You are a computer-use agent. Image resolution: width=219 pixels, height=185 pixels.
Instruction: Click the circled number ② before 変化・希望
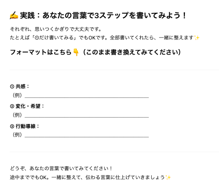pos(12,106)
